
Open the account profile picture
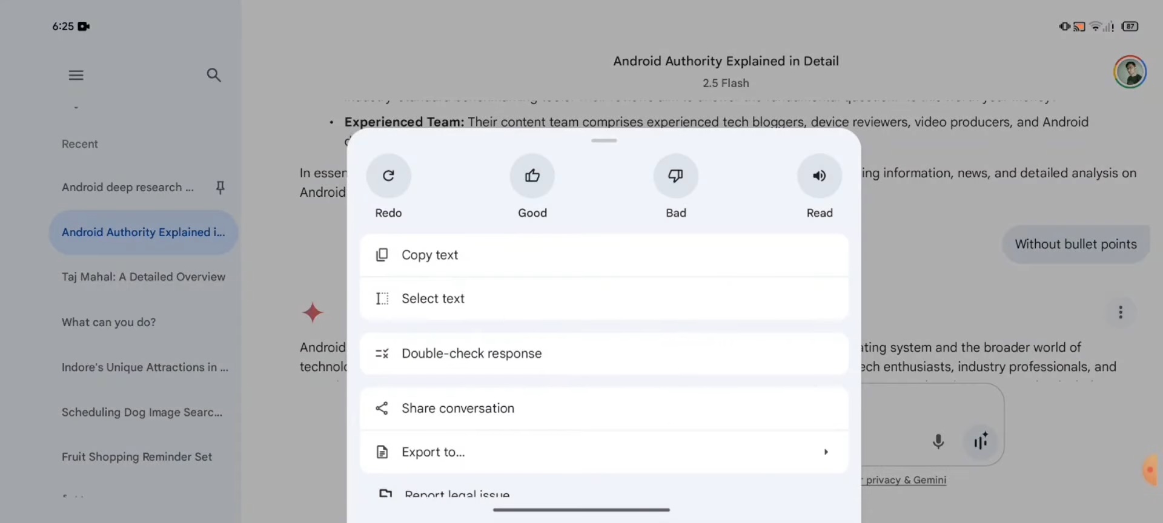pyautogui.click(x=1129, y=72)
